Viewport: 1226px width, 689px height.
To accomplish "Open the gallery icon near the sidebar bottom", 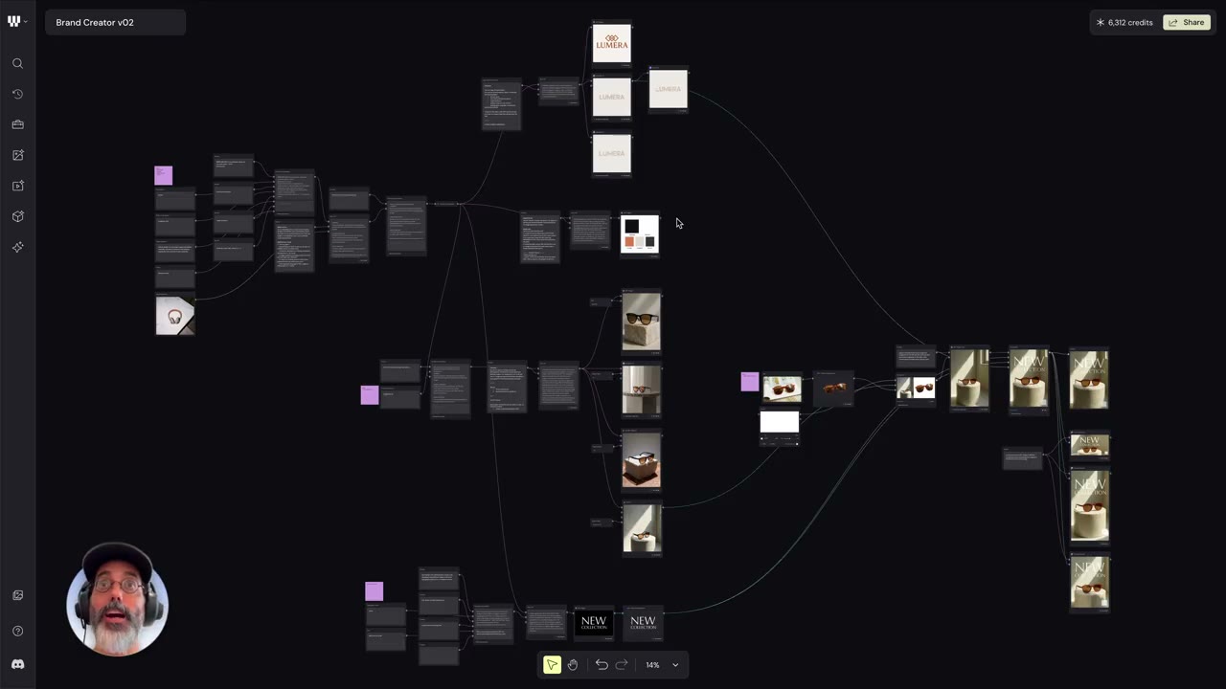I will [x=17, y=595].
